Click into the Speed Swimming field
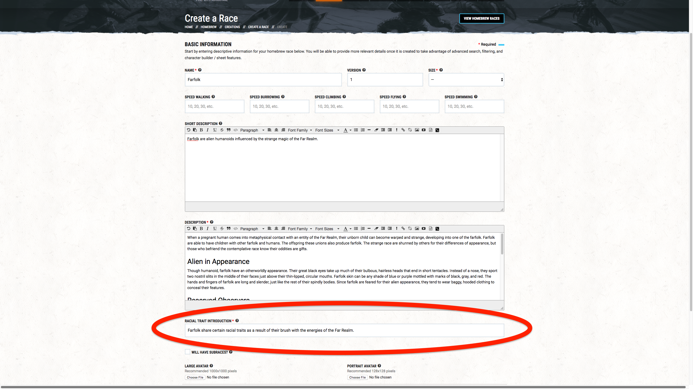Screen dimensions: 693x389 [x=474, y=106]
